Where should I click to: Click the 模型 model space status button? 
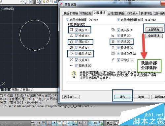(x=110, y=123)
